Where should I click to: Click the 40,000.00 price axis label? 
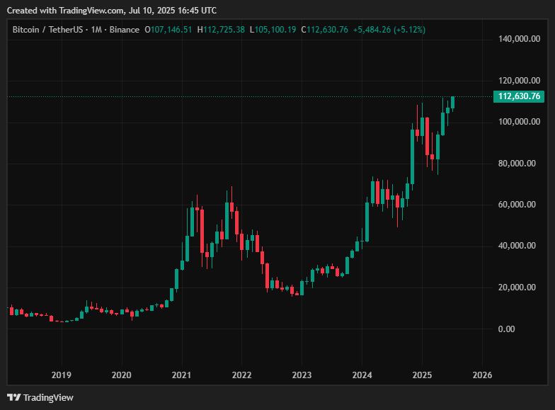pyautogui.click(x=517, y=246)
